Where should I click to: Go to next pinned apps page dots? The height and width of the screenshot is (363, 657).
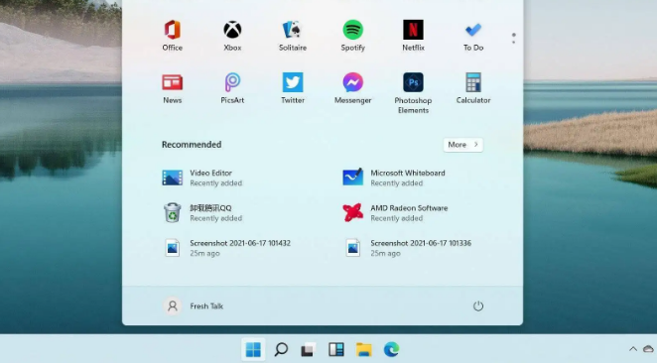click(x=513, y=39)
